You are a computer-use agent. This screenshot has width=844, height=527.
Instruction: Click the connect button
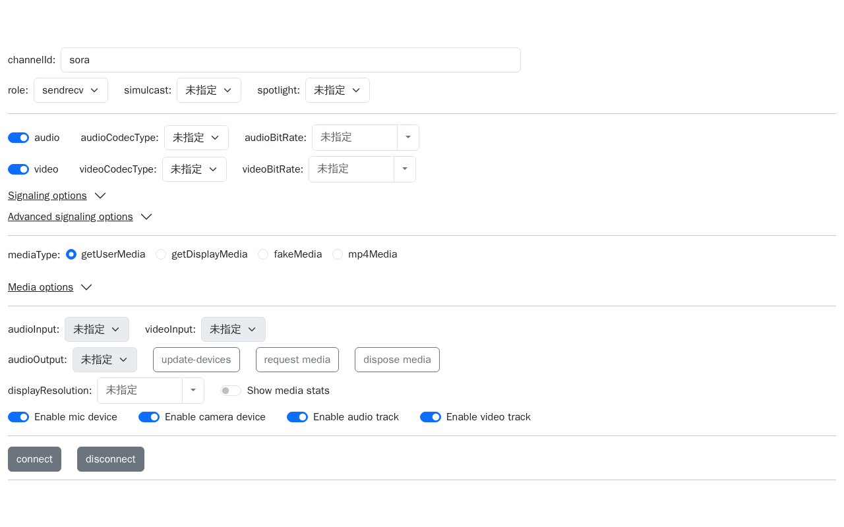pyautogui.click(x=34, y=459)
